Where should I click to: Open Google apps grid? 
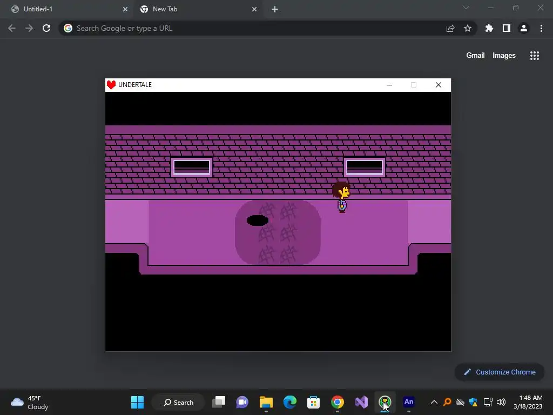535,56
